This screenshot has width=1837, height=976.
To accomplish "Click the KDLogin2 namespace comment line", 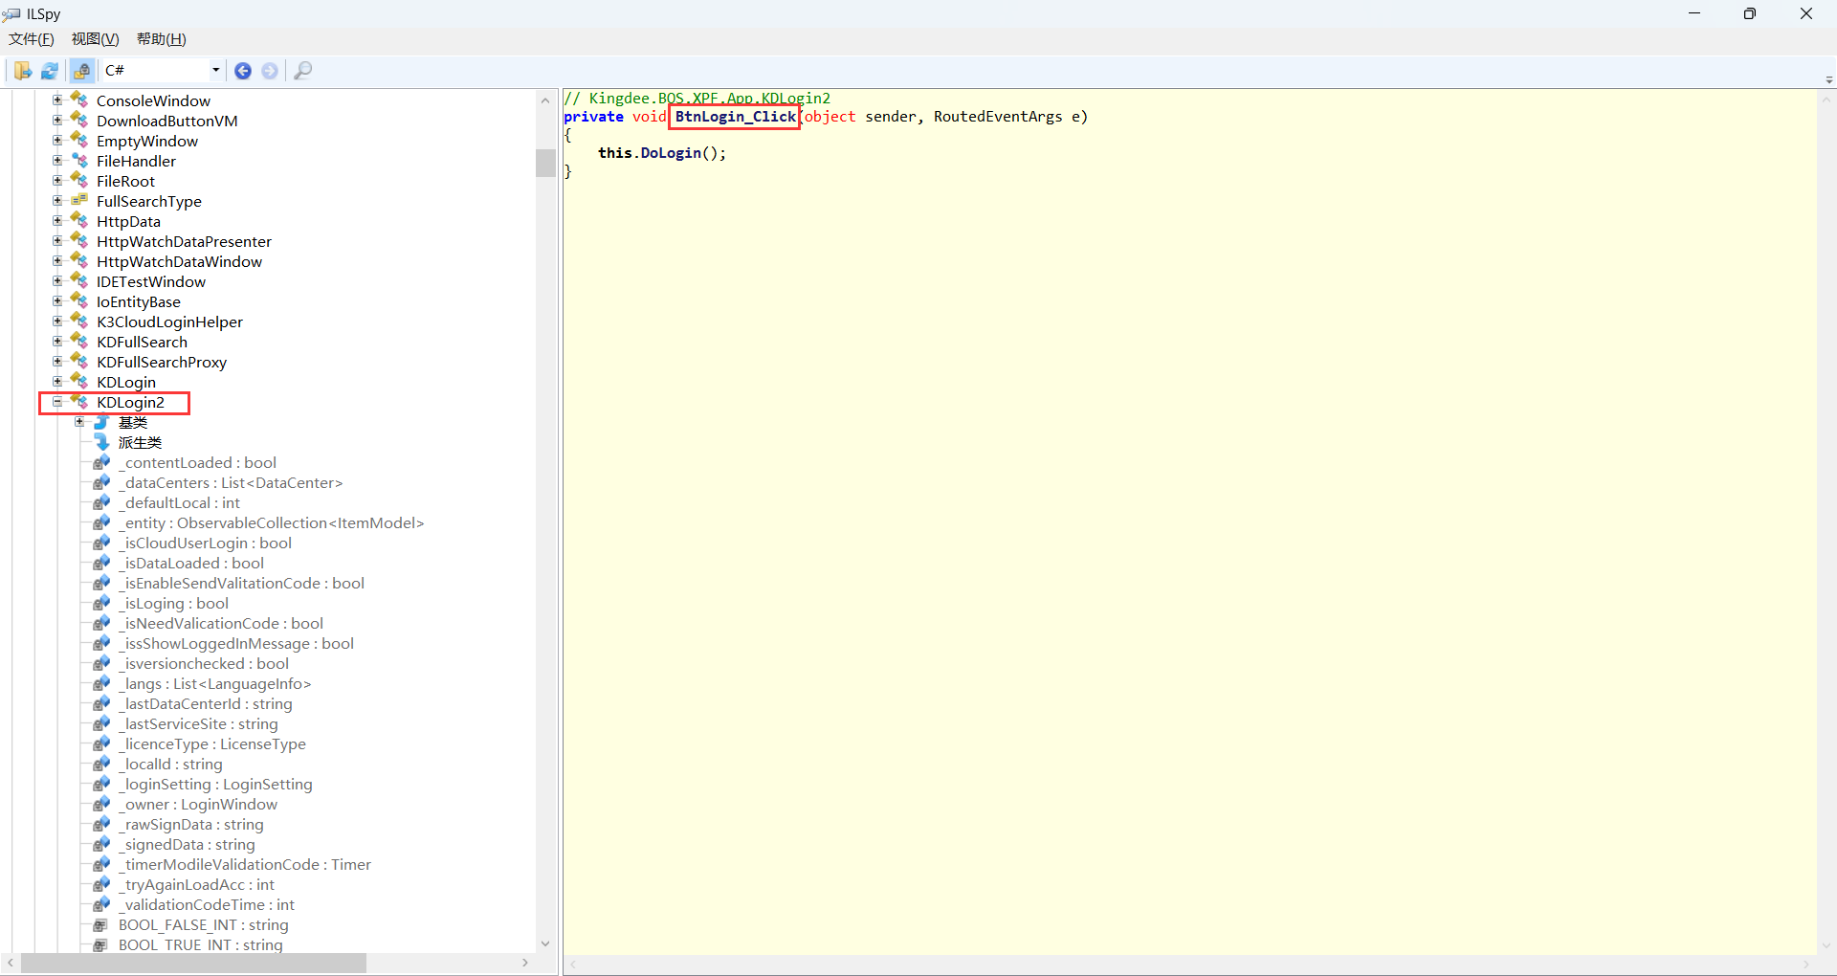I will pos(697,99).
